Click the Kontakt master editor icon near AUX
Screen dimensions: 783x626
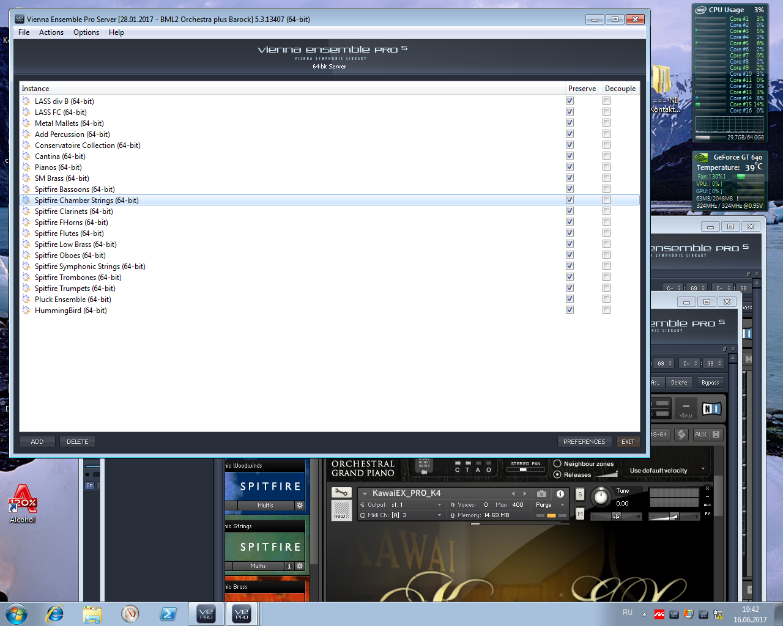tap(681, 434)
